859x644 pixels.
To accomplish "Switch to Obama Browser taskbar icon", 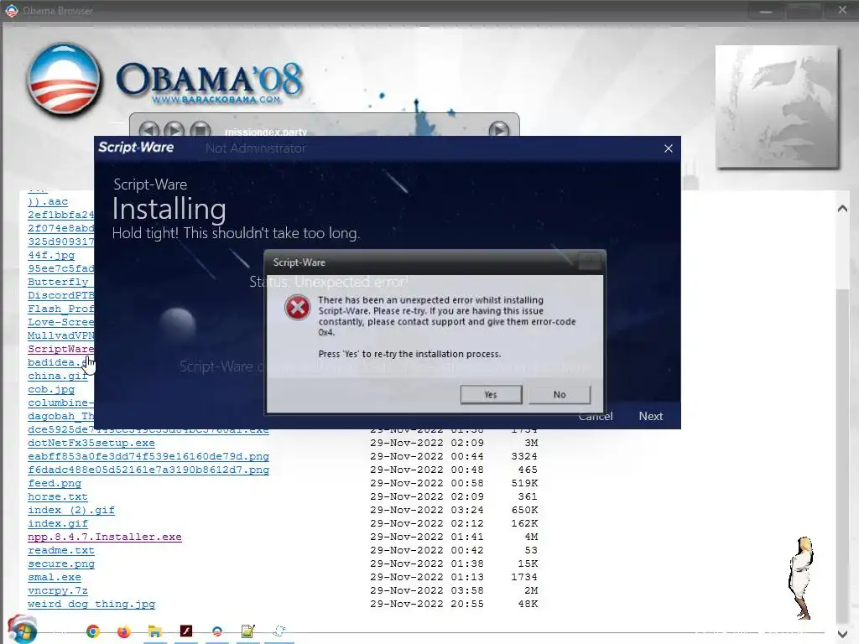I will pos(217,631).
